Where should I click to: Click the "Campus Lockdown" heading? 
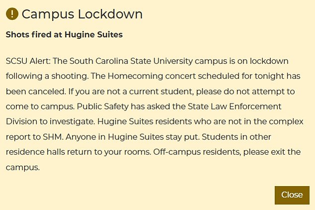coord(82,14)
